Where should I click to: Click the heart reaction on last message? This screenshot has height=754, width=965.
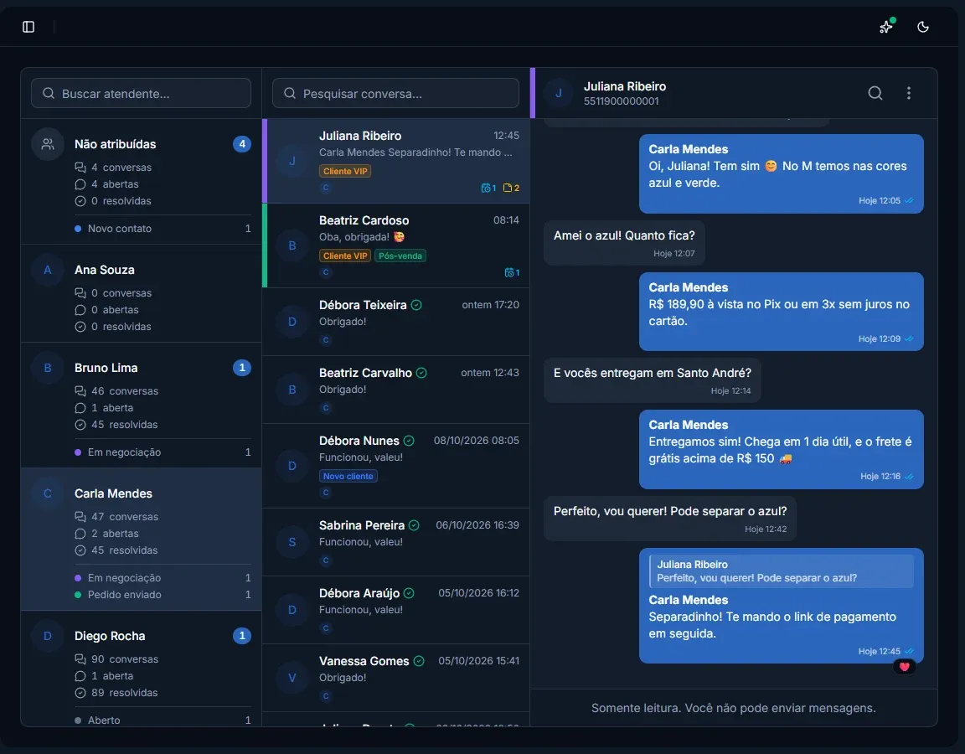tap(904, 666)
